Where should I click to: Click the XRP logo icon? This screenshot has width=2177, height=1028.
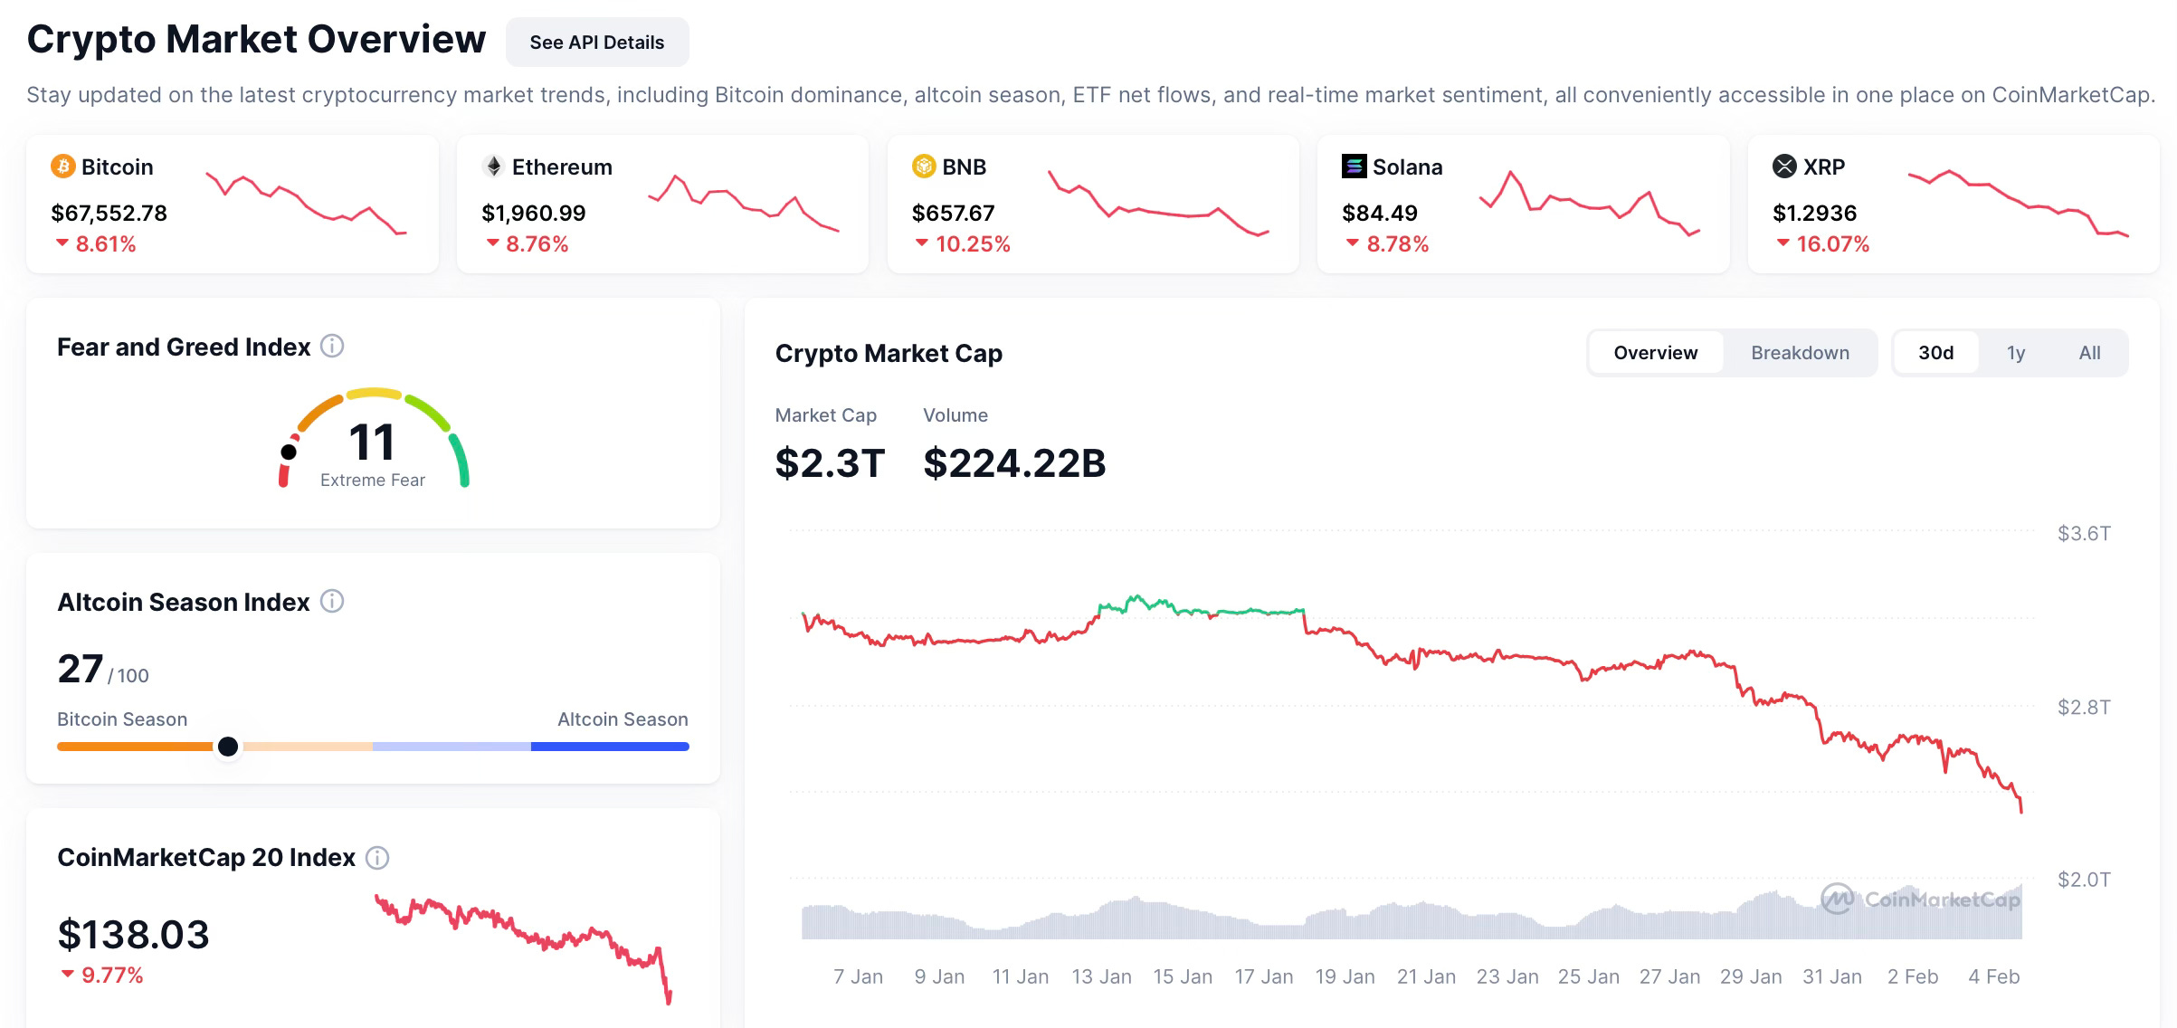click(x=1783, y=167)
